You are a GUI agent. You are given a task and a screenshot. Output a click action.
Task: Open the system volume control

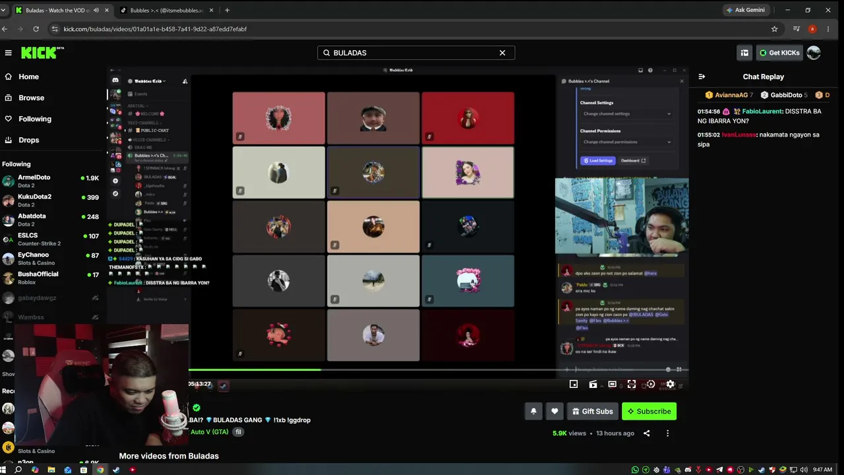coord(804,470)
